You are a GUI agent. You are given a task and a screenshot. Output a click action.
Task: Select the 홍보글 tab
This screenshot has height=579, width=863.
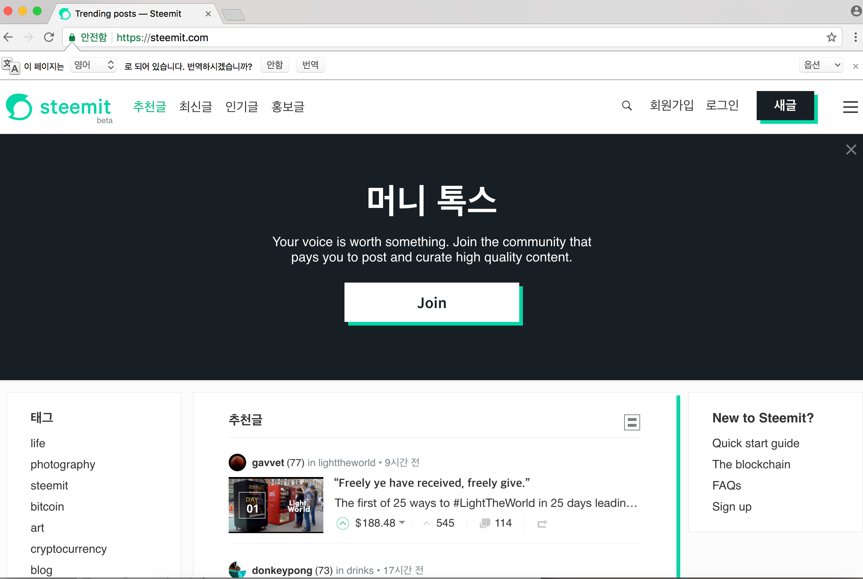point(288,107)
